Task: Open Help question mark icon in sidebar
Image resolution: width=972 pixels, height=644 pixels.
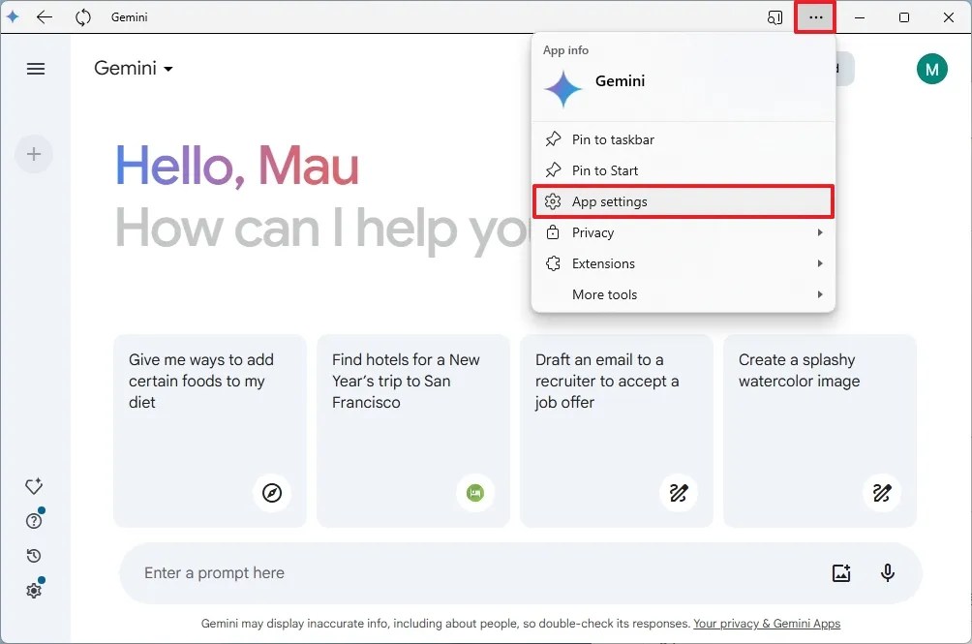Action: point(34,521)
